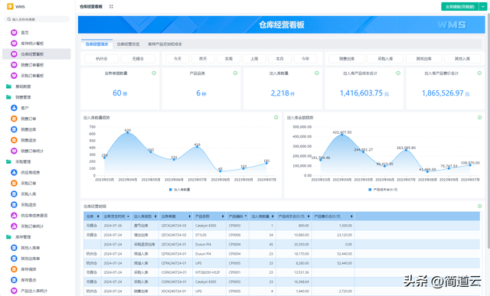Click the 销售订单看板 dashboard icon

pos(14,65)
